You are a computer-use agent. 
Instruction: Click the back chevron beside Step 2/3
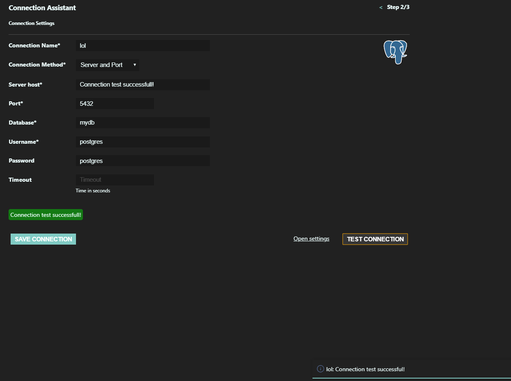(x=380, y=7)
